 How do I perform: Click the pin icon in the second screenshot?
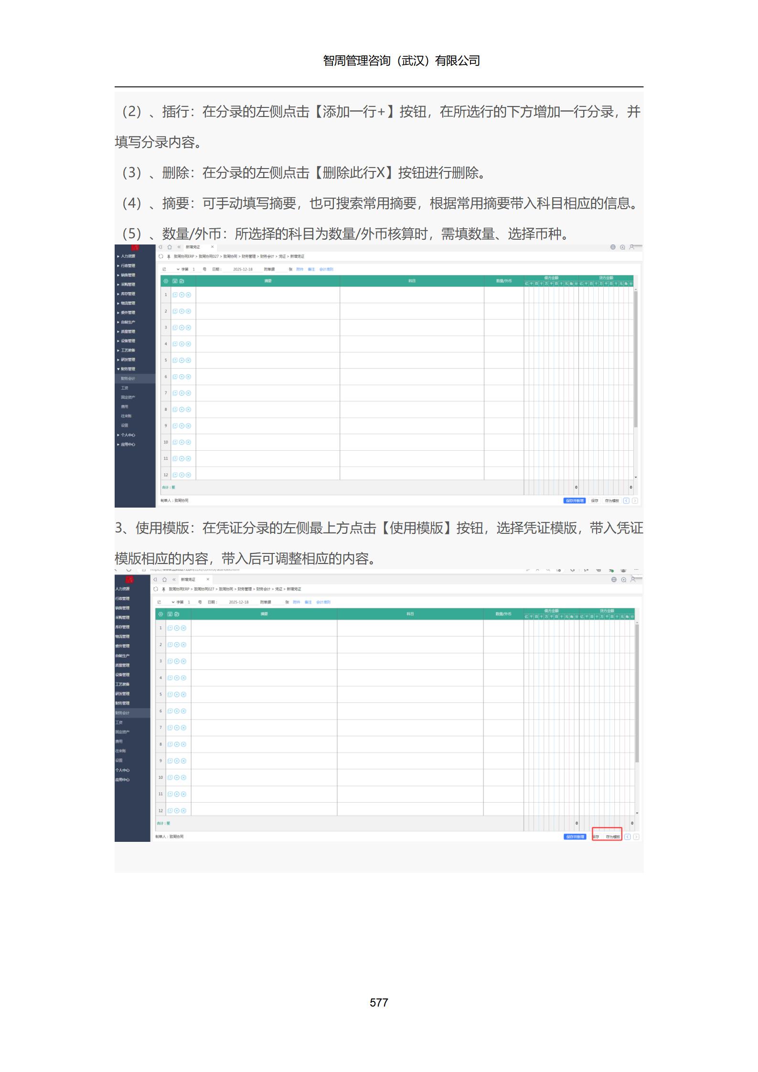164,589
